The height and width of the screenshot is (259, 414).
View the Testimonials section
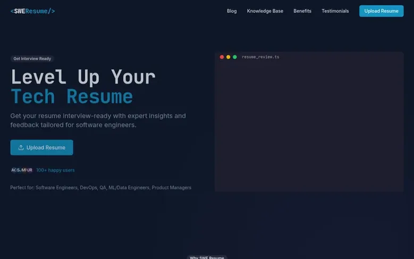pos(335,11)
